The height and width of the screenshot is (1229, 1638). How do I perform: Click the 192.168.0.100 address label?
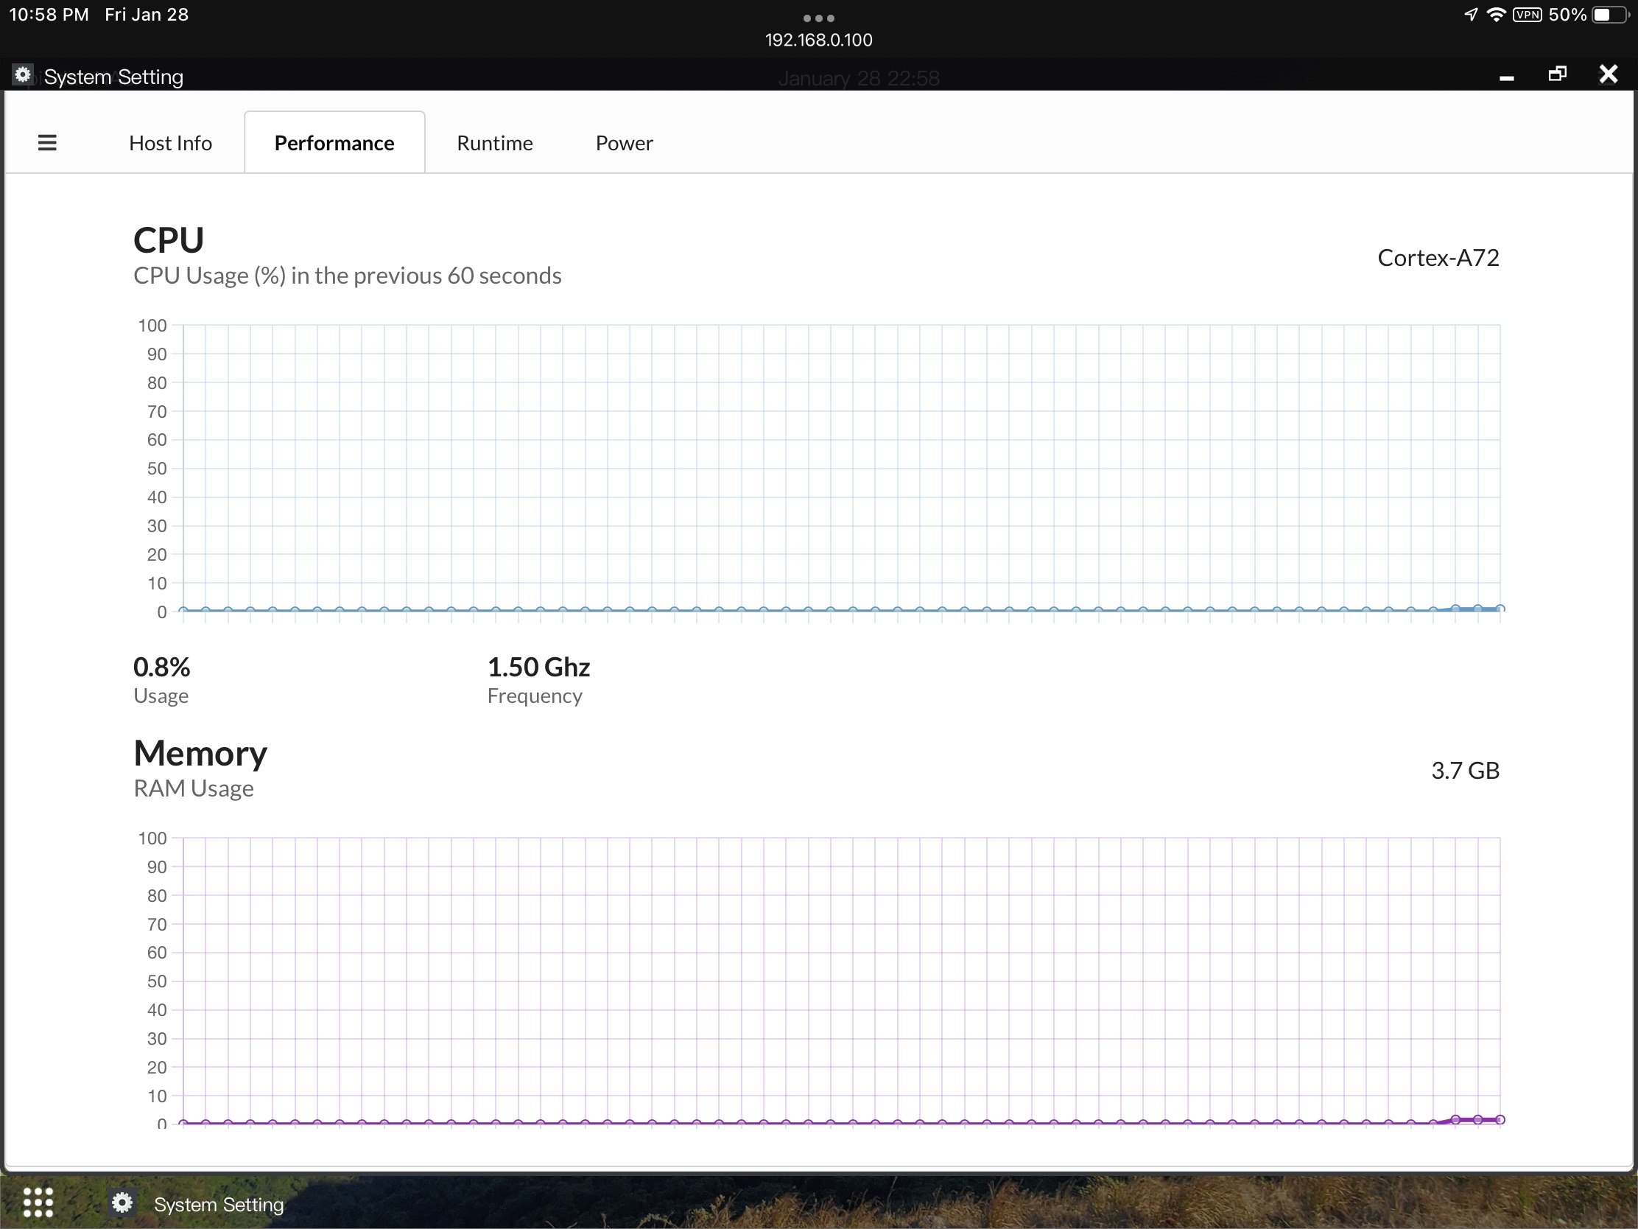(818, 40)
